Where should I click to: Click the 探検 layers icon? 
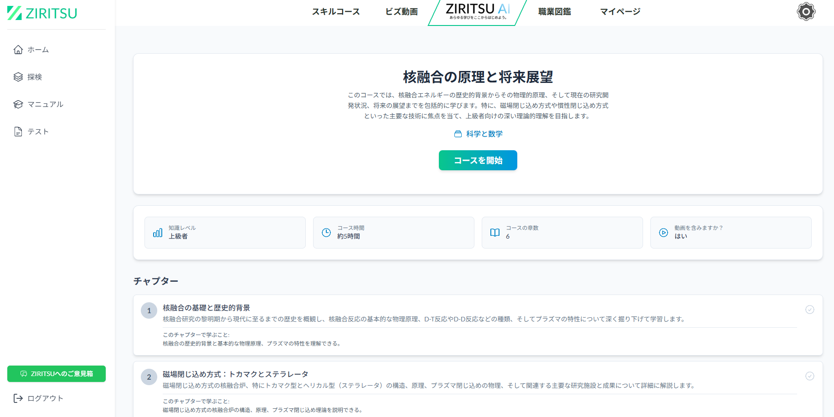pyautogui.click(x=18, y=77)
